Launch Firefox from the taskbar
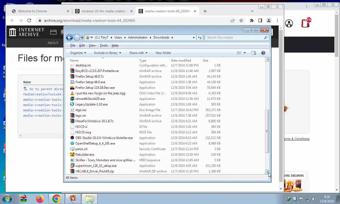 (40, 199)
